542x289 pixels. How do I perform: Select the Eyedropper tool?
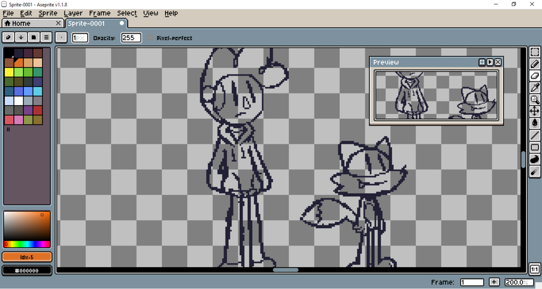pos(535,88)
